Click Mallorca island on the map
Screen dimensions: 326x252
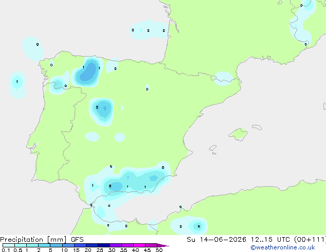[x=238, y=134]
